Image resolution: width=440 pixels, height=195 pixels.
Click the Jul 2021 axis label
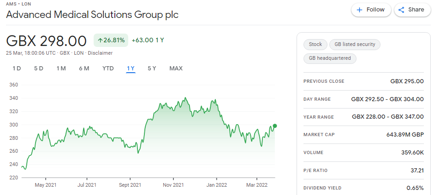tap(87, 185)
